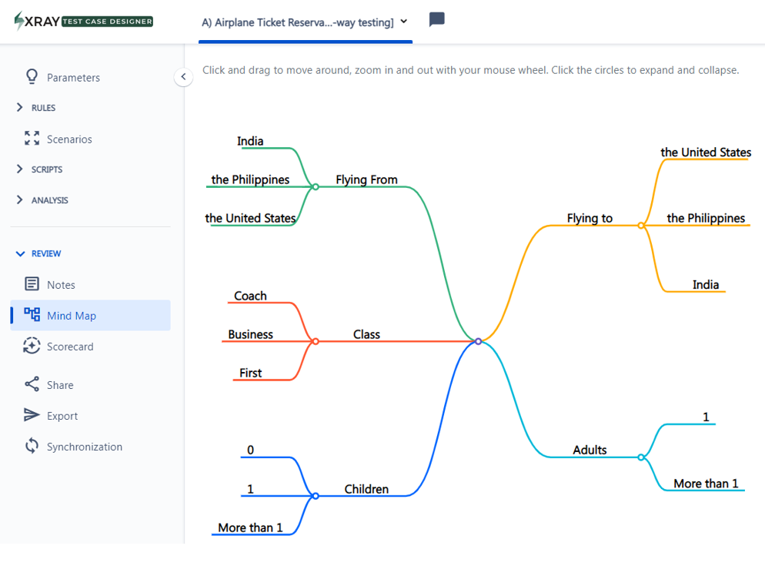
Task: Toggle the Adults branch node circle
Action: (x=641, y=457)
